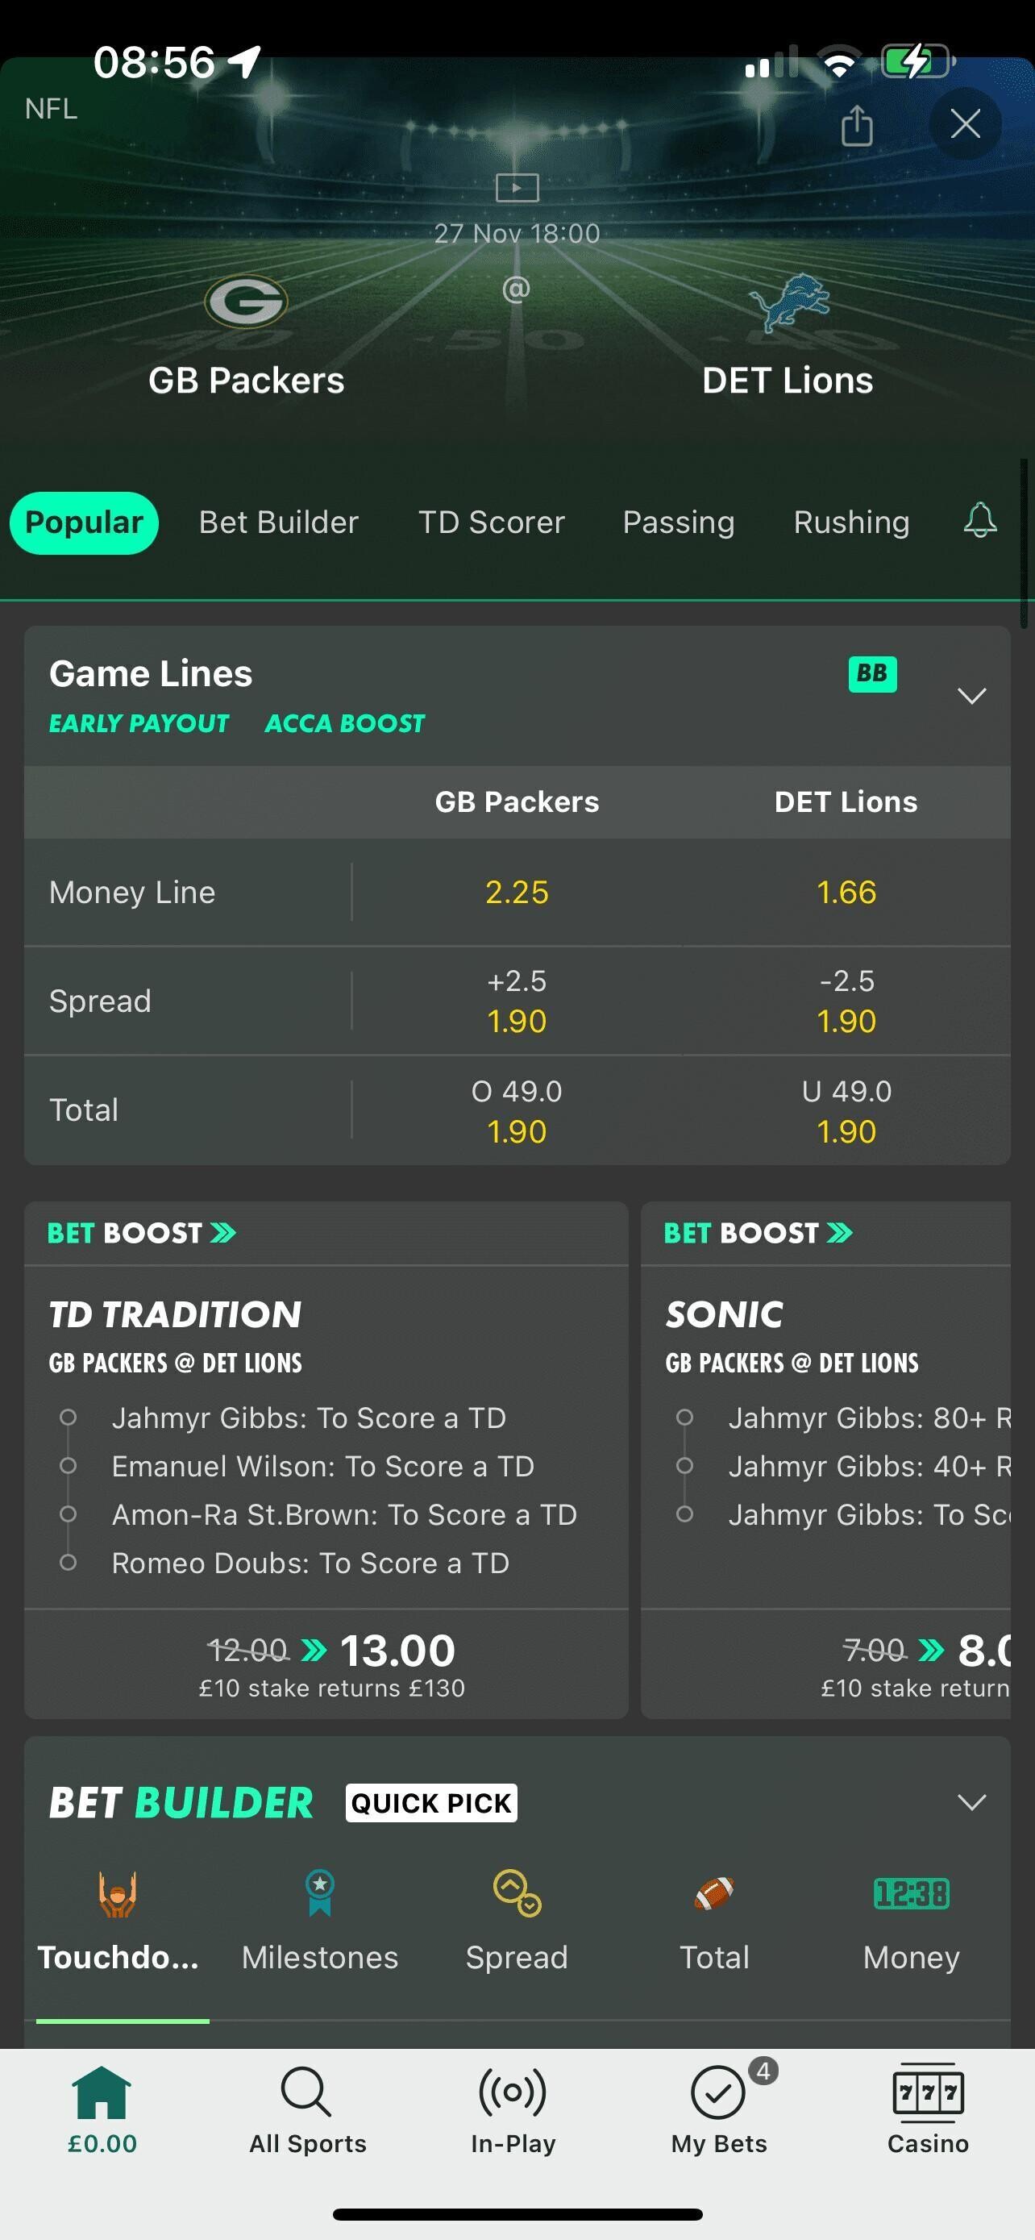The height and width of the screenshot is (2240, 1035).
Task: Toggle the notification bell for this match
Action: tap(979, 521)
